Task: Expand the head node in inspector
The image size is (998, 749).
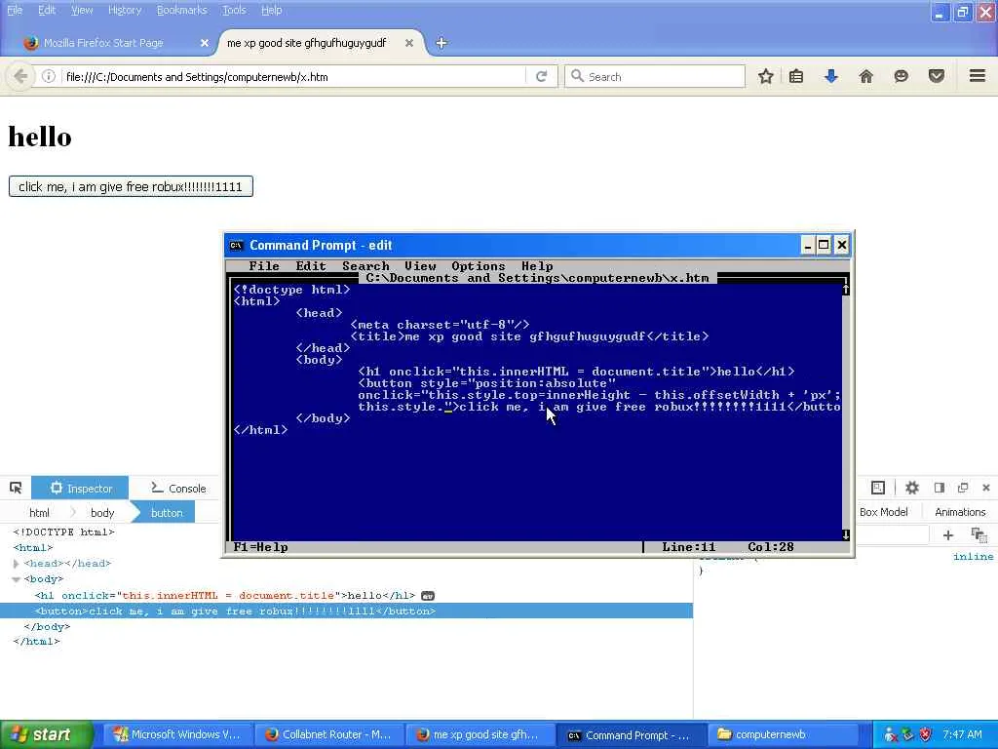Action: point(16,564)
